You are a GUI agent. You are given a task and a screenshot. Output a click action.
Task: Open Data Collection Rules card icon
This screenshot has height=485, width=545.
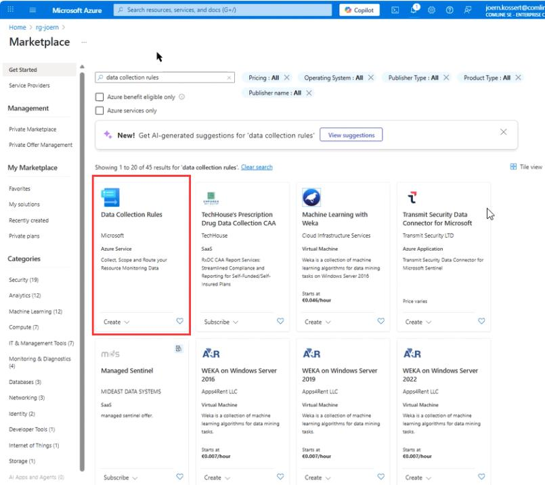pos(110,197)
